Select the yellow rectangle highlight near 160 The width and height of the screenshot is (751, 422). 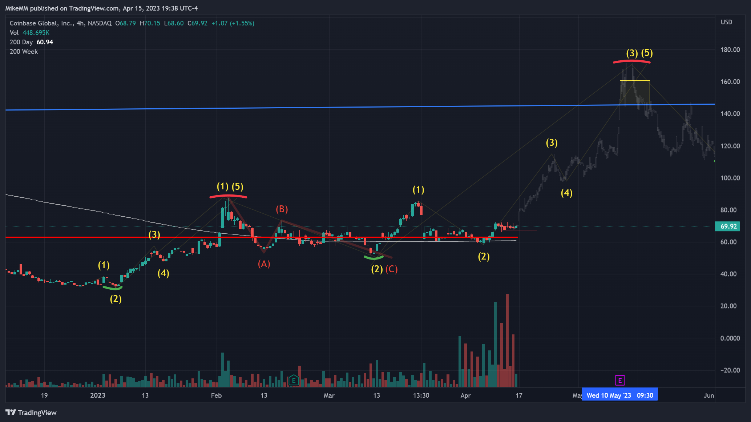tap(635, 92)
